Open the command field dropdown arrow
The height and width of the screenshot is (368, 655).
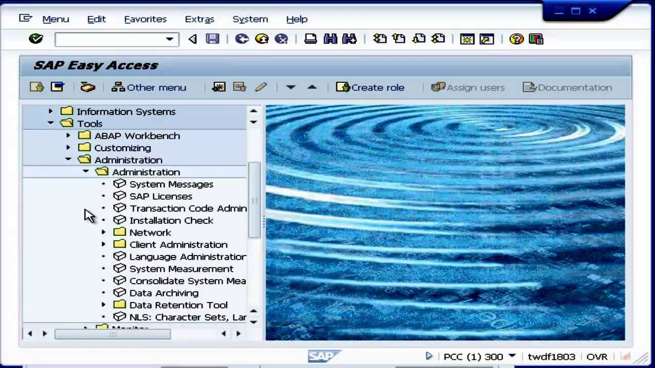click(x=169, y=39)
